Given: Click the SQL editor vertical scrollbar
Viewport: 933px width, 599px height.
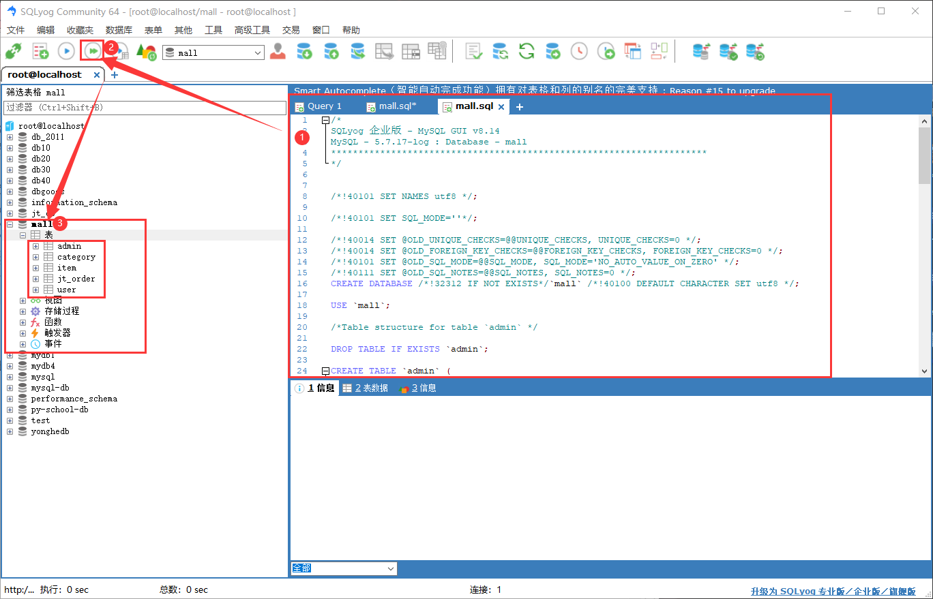Looking at the screenshot, I should [925, 245].
